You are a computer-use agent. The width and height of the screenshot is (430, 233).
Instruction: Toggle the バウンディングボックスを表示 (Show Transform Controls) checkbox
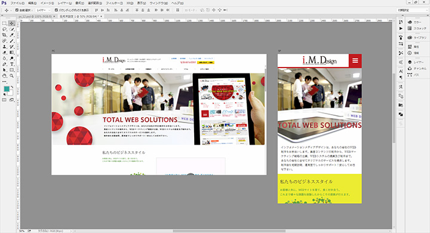click(x=56, y=10)
